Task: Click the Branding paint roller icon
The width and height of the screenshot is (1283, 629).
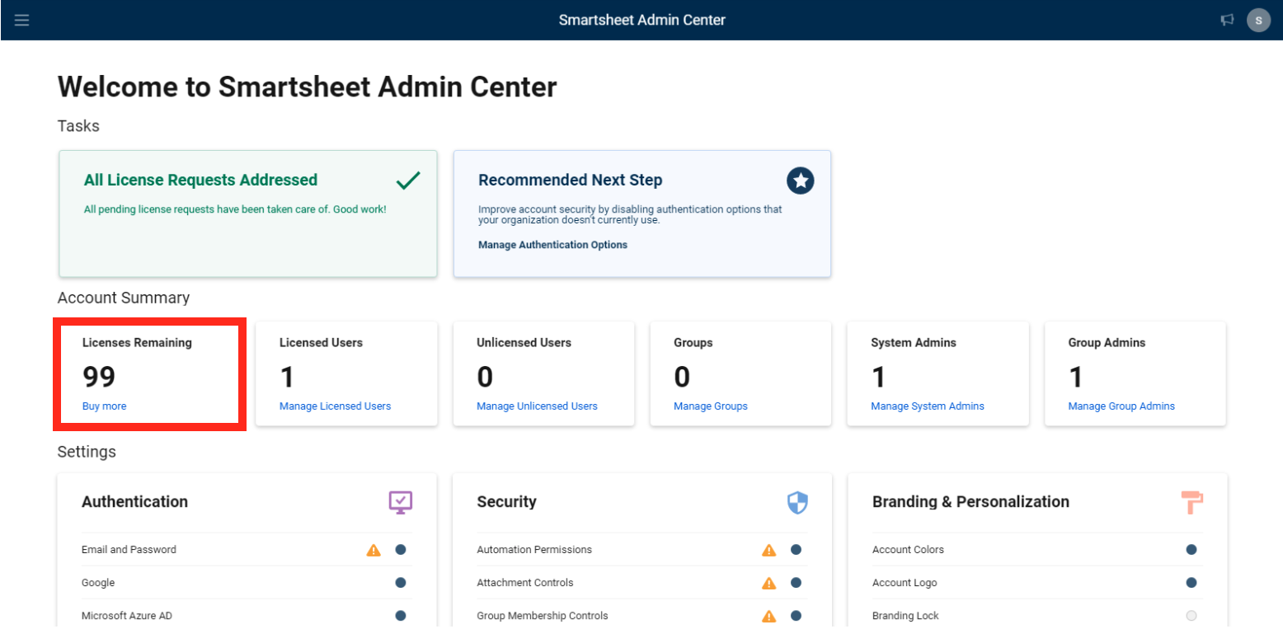Action: (x=1191, y=502)
